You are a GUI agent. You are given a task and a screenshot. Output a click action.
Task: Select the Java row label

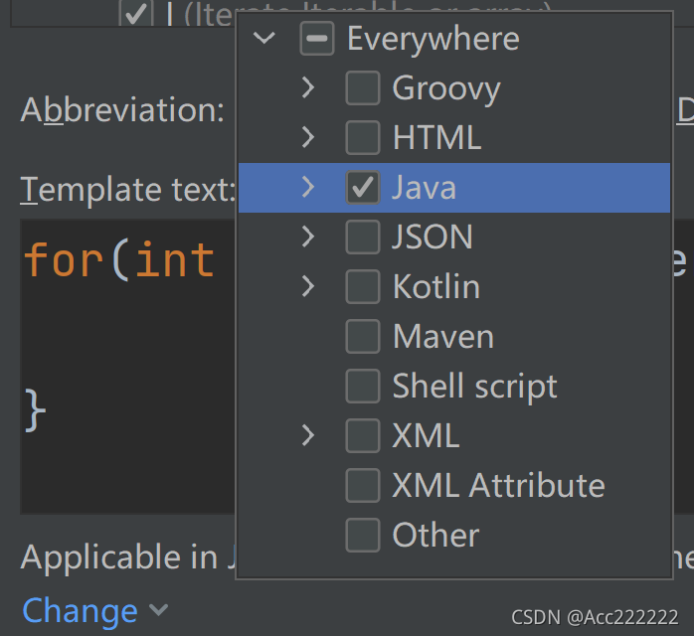424,188
